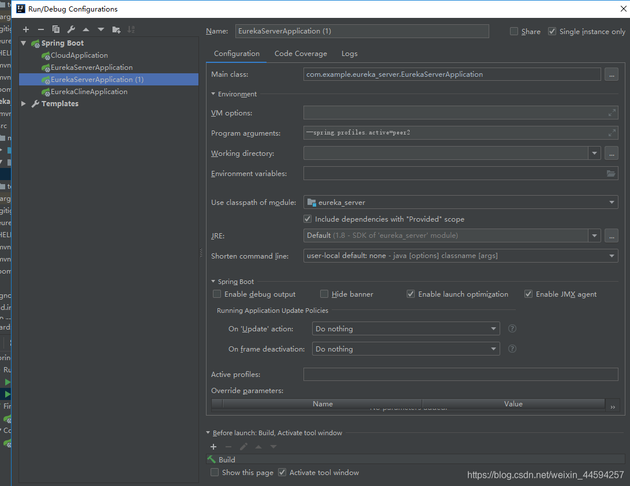Add a new configuration with plus icon

26,29
